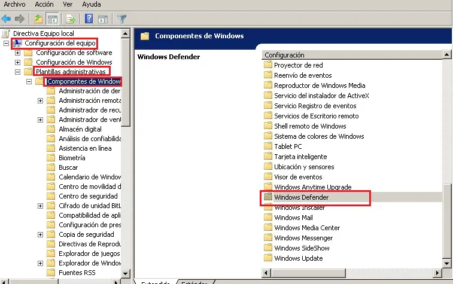Click the Filter funnel toolbar icon
The width and height of the screenshot is (453, 284).
click(122, 19)
